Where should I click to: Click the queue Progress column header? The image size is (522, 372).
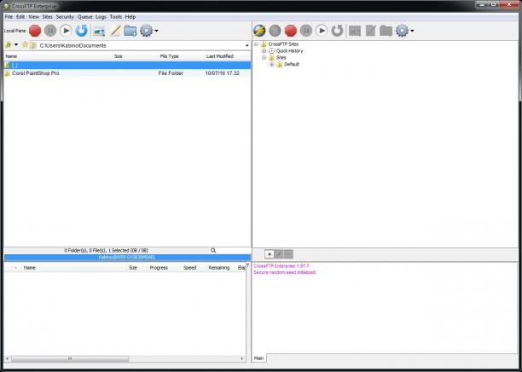159,267
